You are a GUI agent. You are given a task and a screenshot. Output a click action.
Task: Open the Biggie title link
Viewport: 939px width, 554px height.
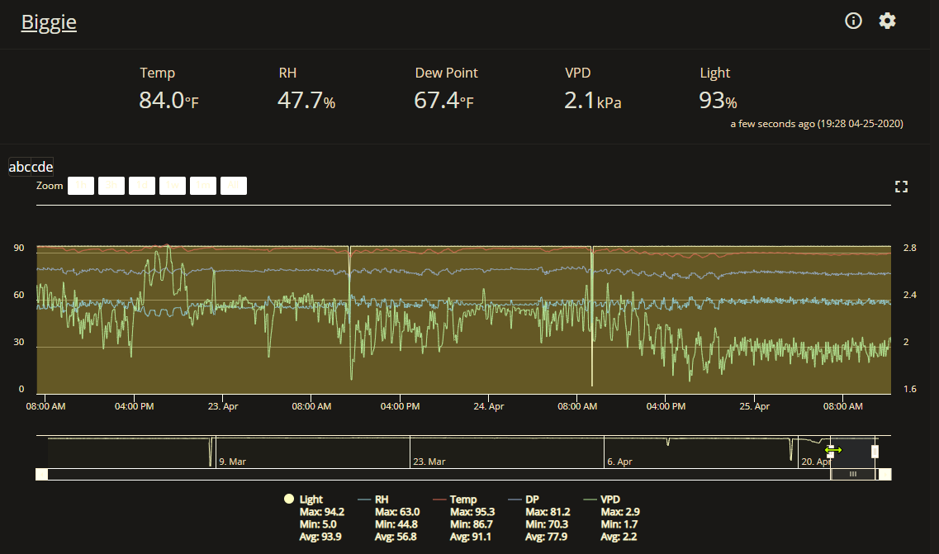click(49, 23)
